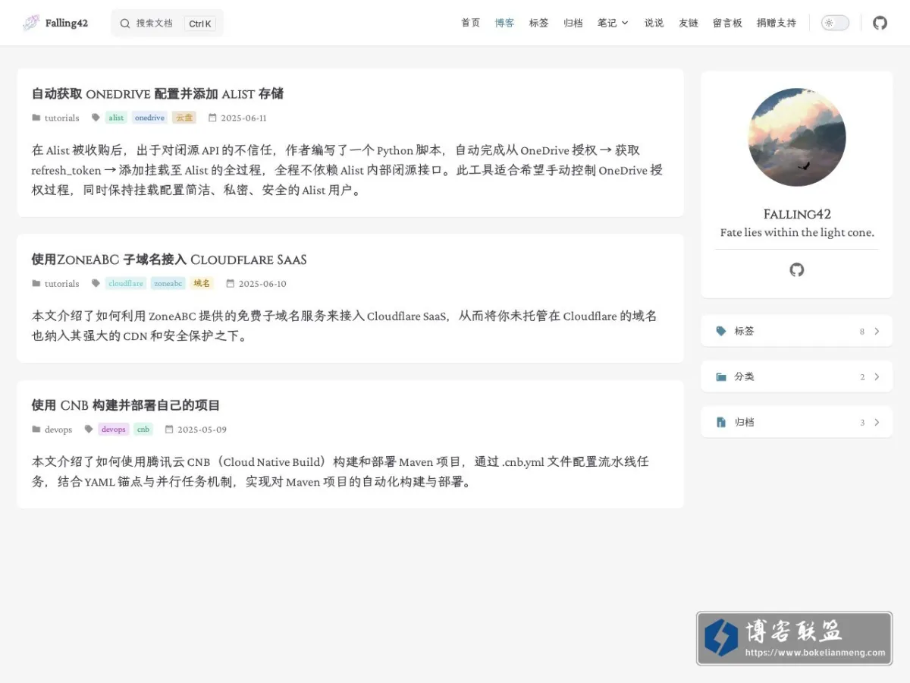Click the date text 2025-05-09
The width and height of the screenshot is (910, 683).
[x=202, y=429]
